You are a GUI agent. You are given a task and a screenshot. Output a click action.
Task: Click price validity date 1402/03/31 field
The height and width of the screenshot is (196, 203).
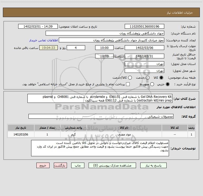144,56
